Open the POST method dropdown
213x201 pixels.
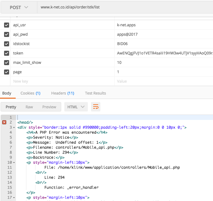pos(19,7)
